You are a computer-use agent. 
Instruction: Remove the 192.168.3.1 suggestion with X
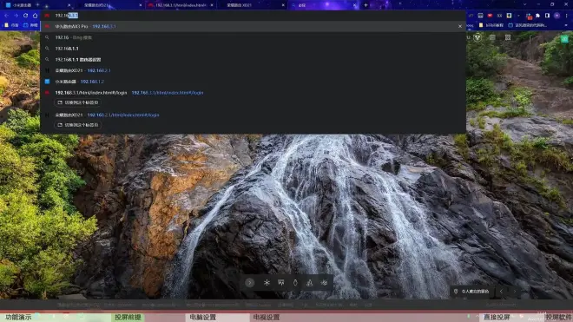pos(460,26)
